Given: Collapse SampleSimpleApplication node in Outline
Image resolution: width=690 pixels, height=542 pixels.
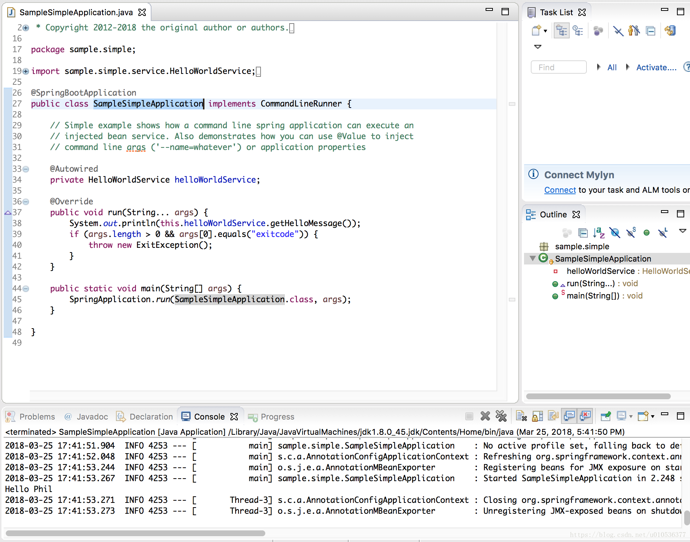Looking at the screenshot, I should pyautogui.click(x=532, y=258).
